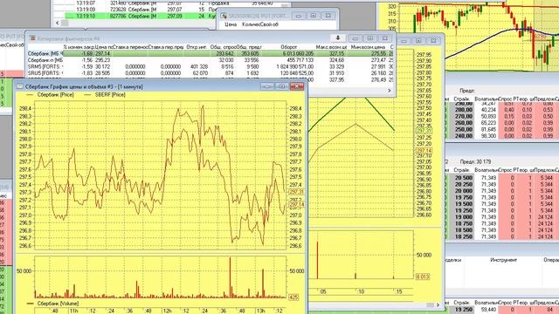Maximize the futures quotes window
This screenshot has height=314, width=559.
[x=369, y=38]
